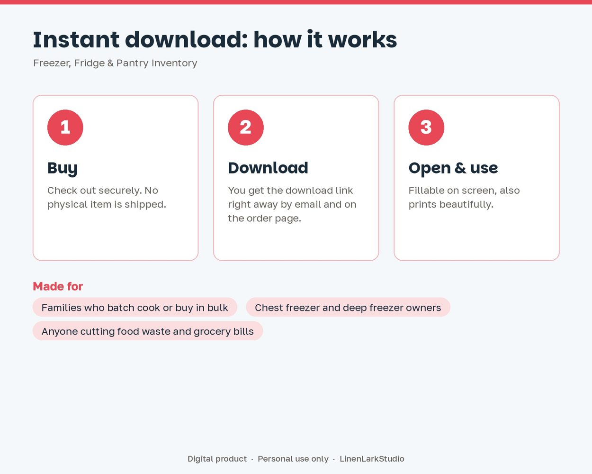The image size is (592, 474).
Task: Click the Instant download main title
Action: pos(215,39)
